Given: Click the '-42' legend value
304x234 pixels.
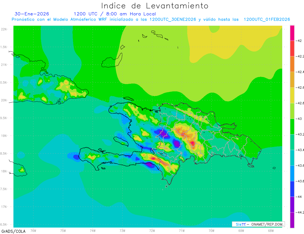Looking at the screenshot, I should click(298, 41).
